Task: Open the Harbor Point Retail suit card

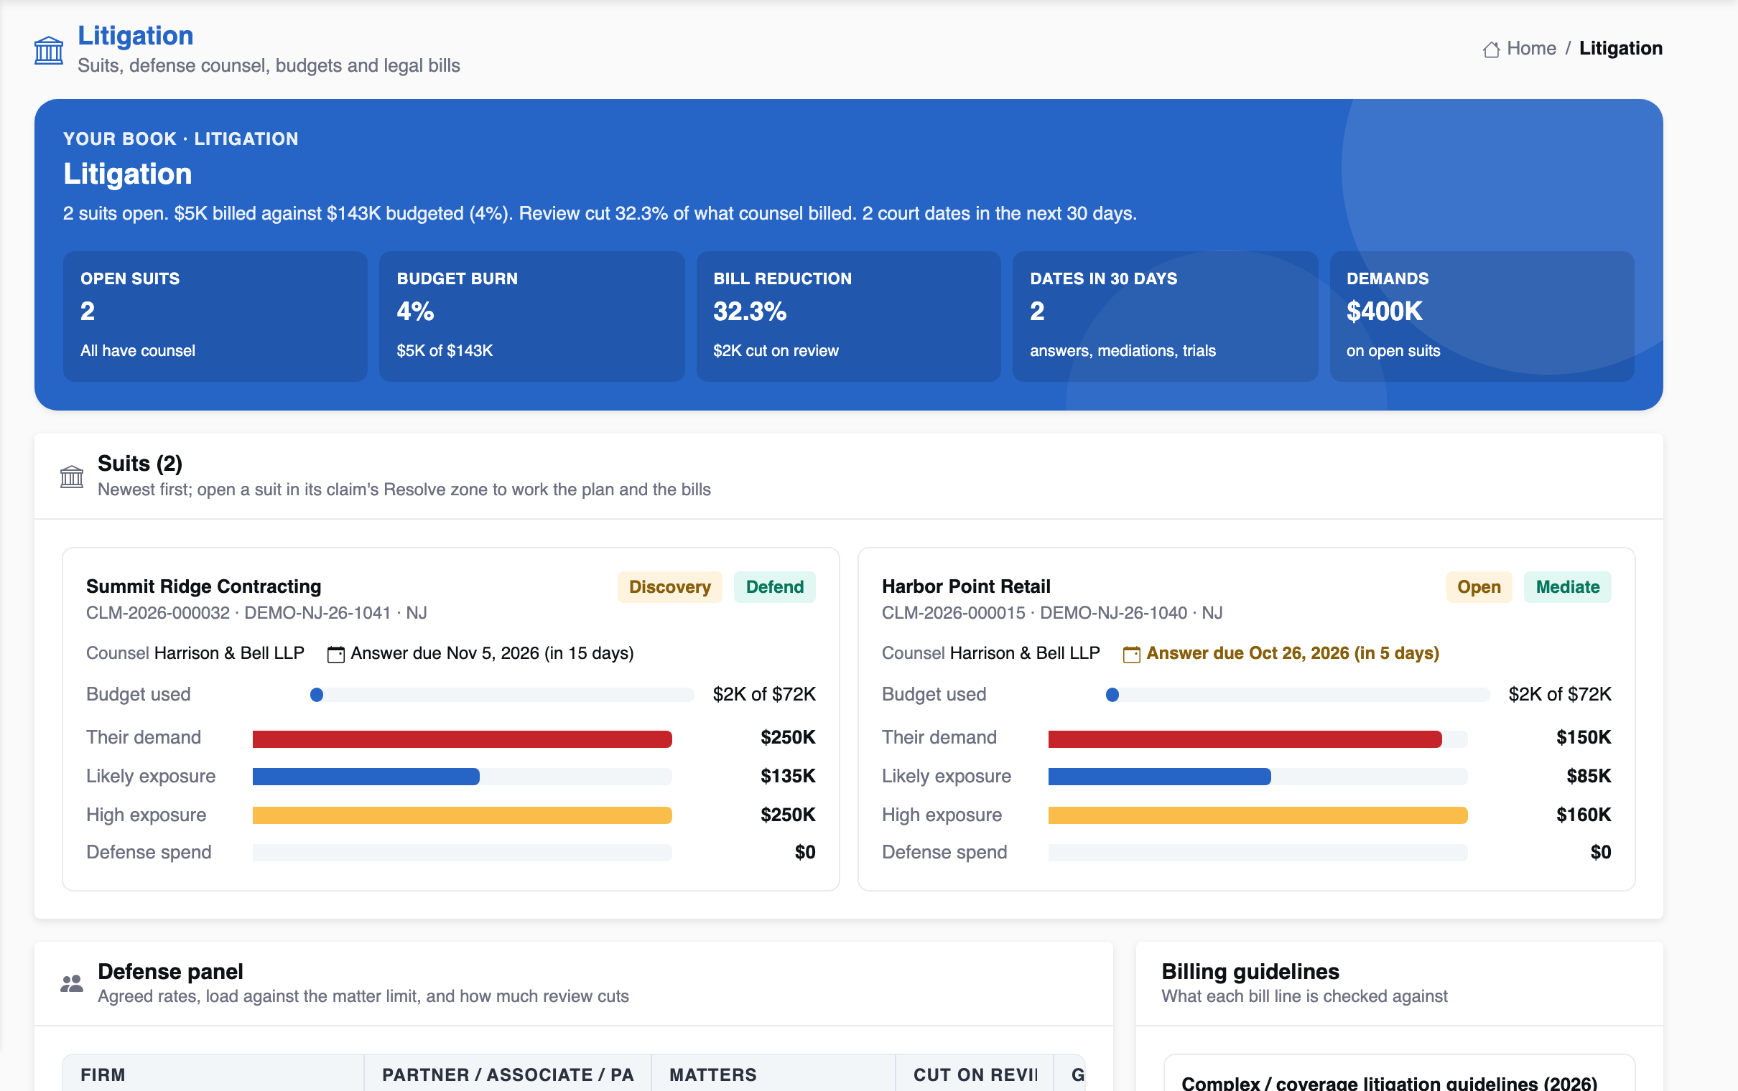Action: pos(1247,718)
